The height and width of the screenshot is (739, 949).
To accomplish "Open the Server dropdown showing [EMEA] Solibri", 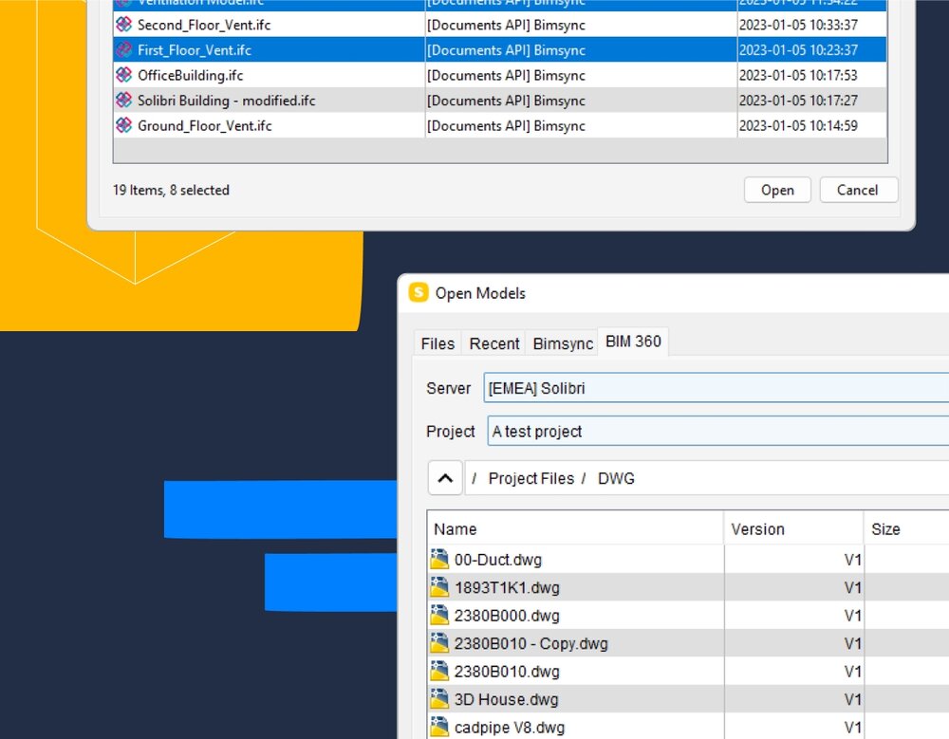I will [x=716, y=388].
